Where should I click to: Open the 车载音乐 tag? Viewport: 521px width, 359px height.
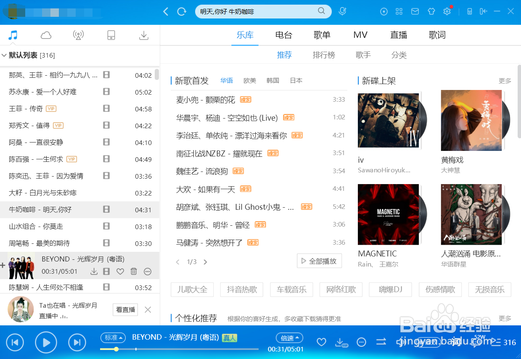[291, 289]
